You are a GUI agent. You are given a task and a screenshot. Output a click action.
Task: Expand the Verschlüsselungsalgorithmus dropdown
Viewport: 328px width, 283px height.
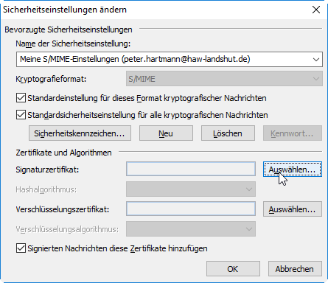[x=191, y=229]
